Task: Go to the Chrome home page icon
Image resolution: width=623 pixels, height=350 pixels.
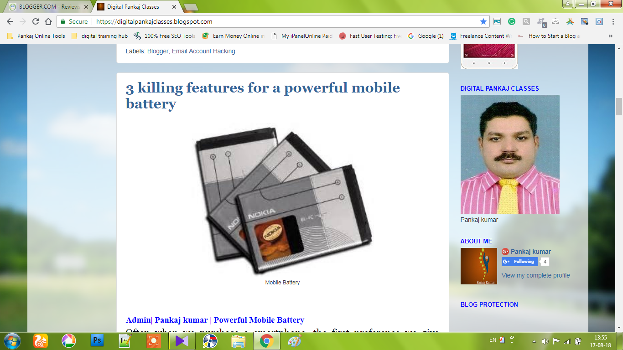Action: click(48, 21)
